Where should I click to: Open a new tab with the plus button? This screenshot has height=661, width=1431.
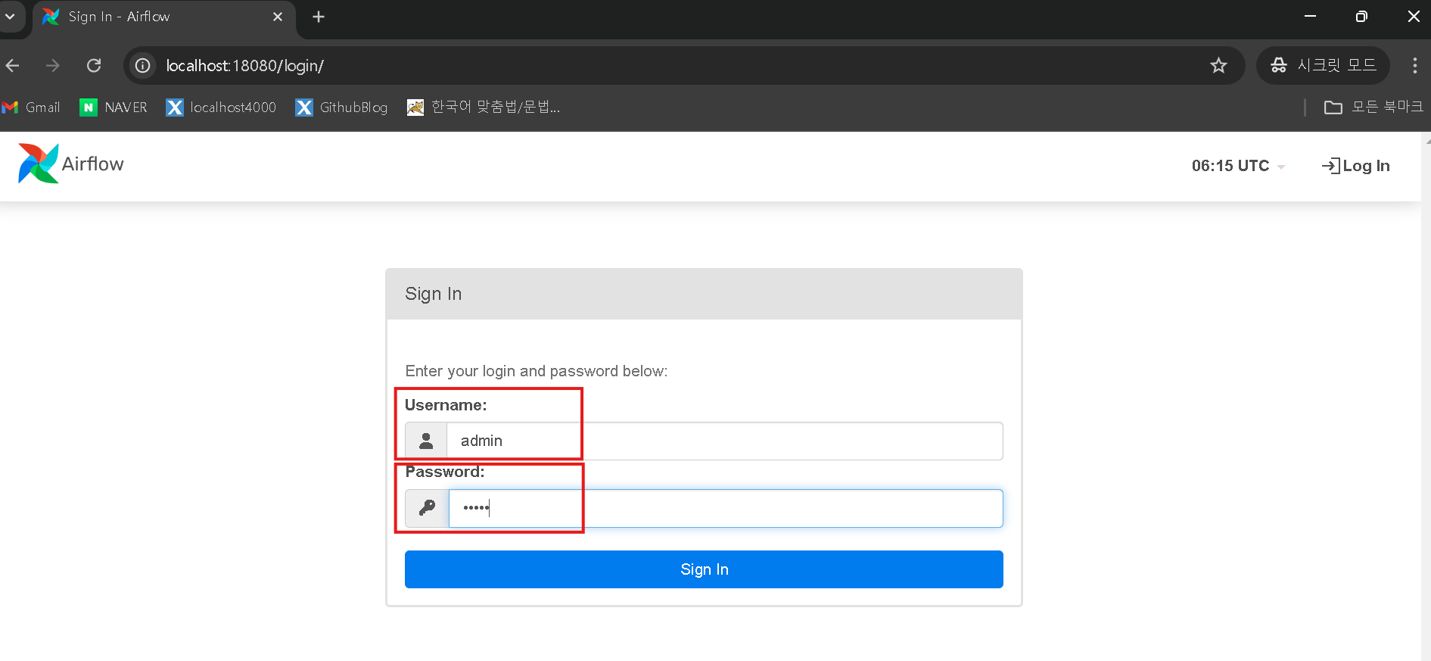pos(319,17)
